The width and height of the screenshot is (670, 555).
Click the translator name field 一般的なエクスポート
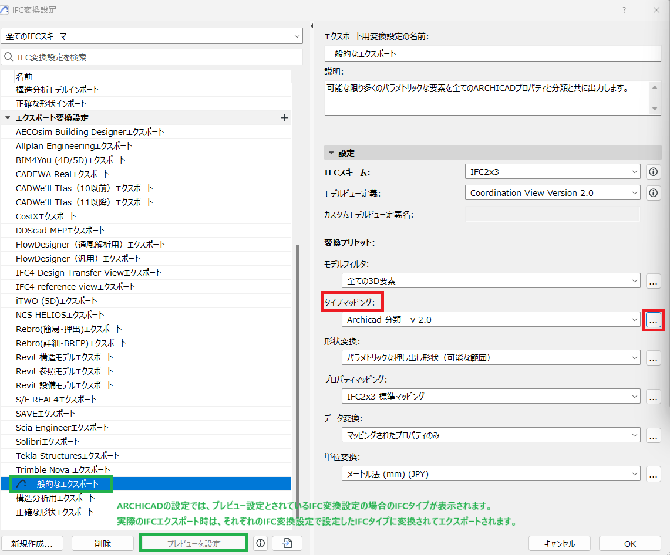pyautogui.click(x=493, y=54)
